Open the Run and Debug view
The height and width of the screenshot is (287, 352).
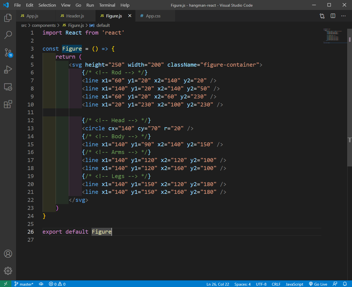[x=8, y=70]
